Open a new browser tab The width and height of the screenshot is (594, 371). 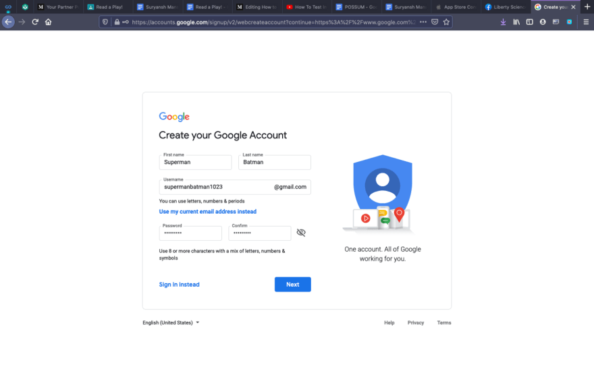pyautogui.click(x=587, y=7)
